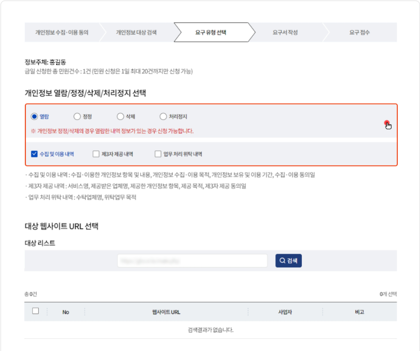
Task: Tick the select-all checkbox in table header
Action: 35,311
